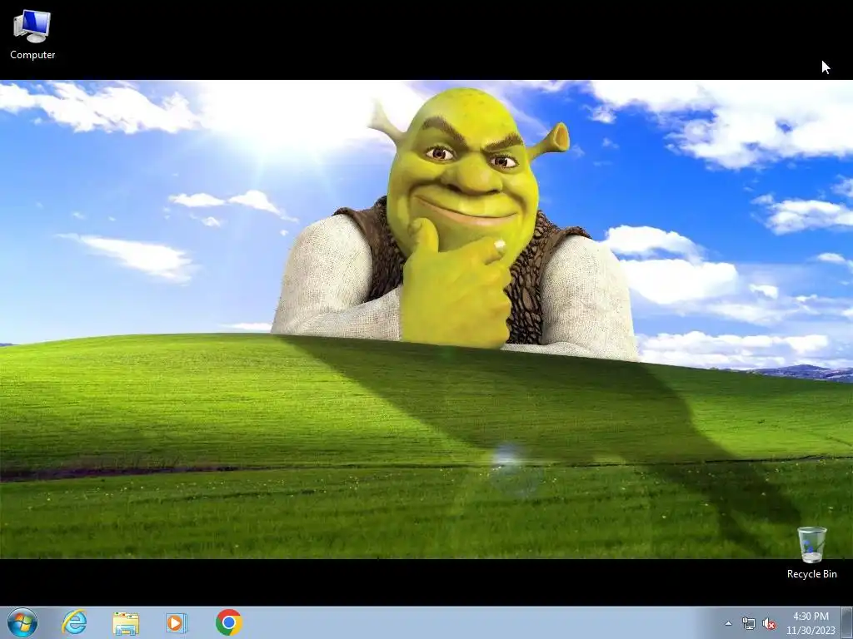Click the muted volume tray icon
This screenshot has width=853, height=639.
pos(769,624)
